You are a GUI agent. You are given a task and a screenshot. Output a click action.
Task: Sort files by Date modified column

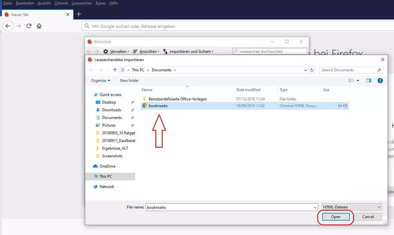tap(256, 90)
